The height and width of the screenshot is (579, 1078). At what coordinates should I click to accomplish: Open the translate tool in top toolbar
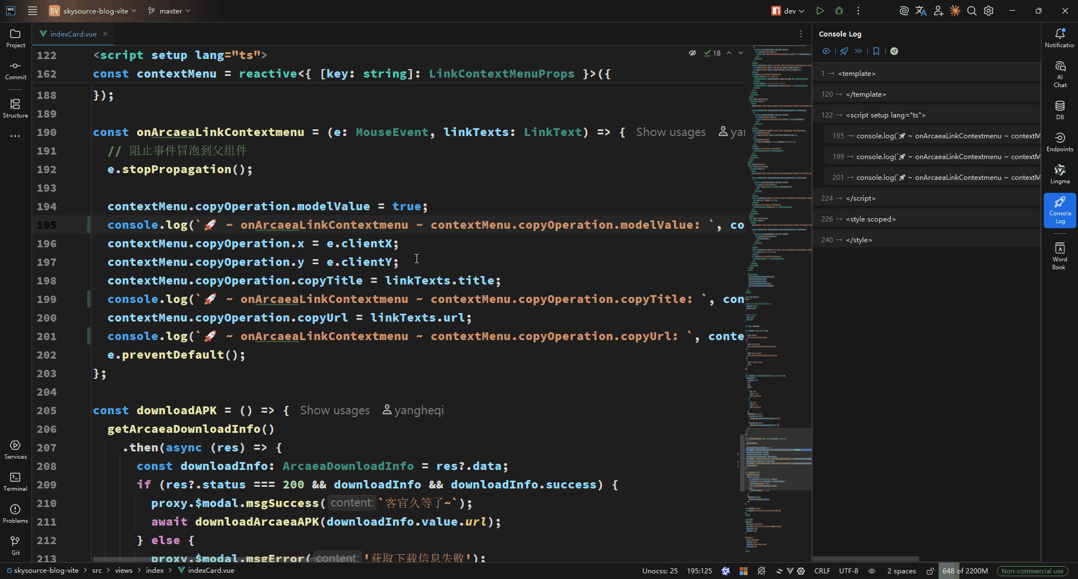[x=921, y=11]
